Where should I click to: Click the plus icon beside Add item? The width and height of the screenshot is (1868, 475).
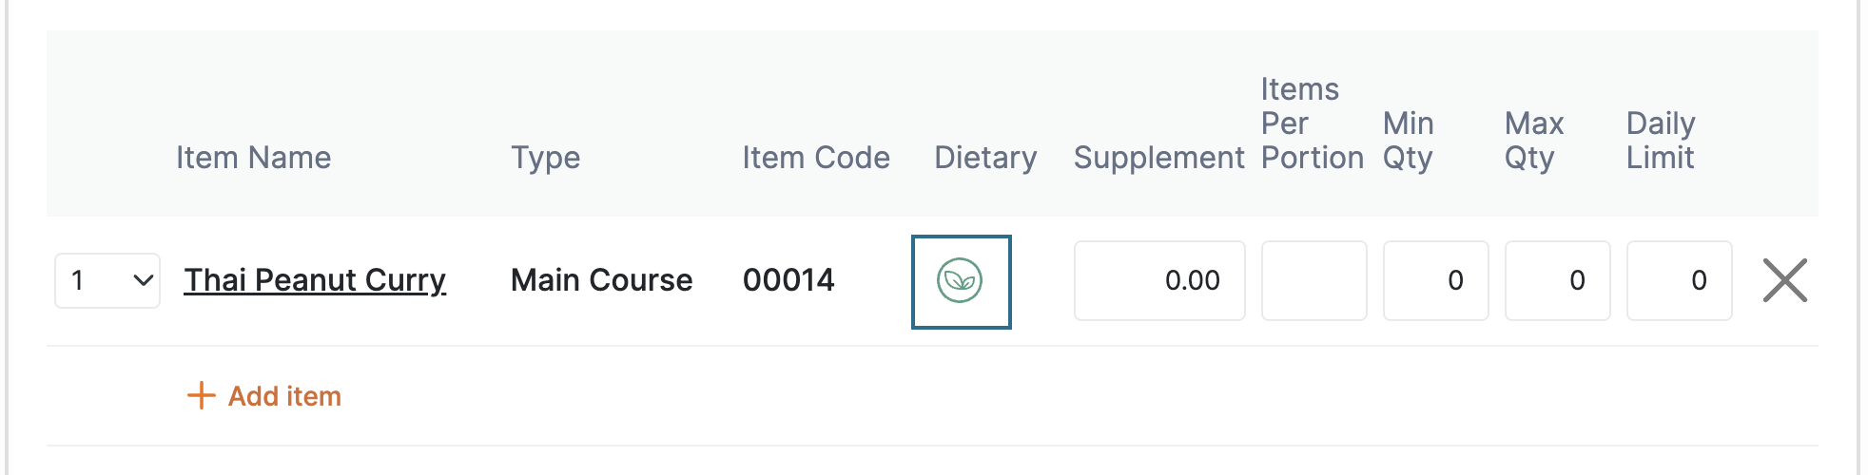[201, 395]
